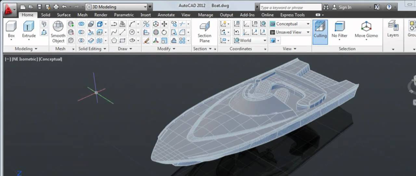
Task: Click the Conceptual viewport style label
Action: click(50, 59)
